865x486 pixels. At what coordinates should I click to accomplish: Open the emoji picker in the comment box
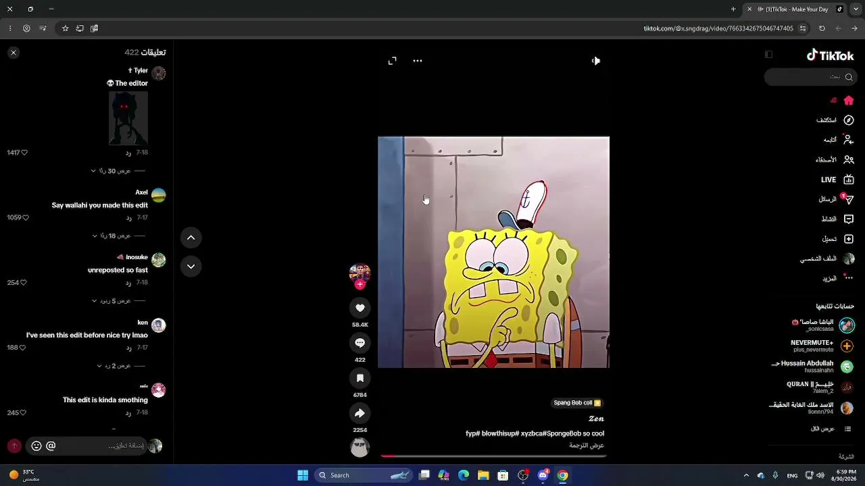tap(36, 446)
